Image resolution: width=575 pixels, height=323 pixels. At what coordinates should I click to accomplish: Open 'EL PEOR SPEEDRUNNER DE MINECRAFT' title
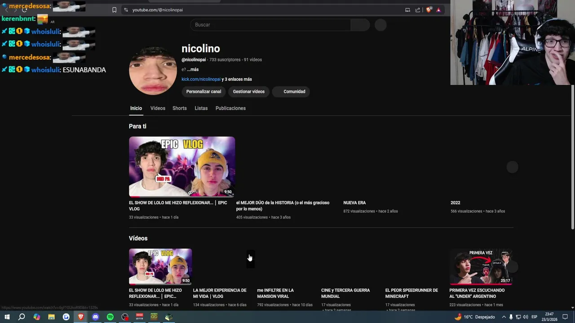tap(411, 293)
